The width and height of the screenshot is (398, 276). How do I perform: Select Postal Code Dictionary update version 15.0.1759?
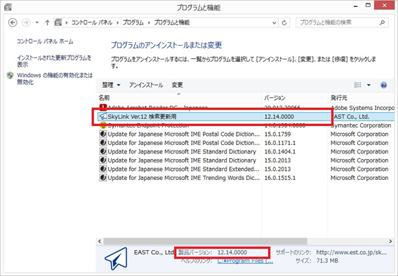coord(246,134)
